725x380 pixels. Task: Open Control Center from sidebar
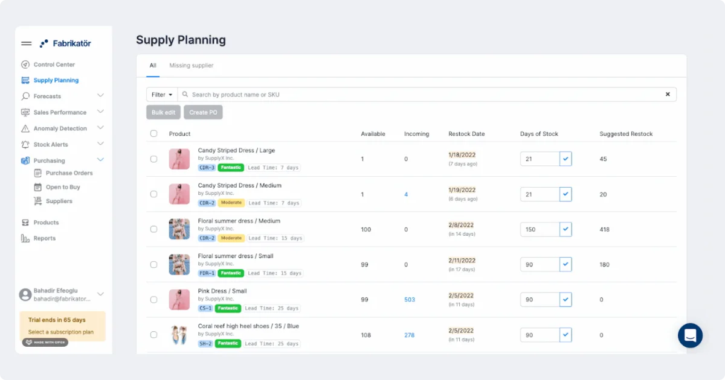[54, 65]
